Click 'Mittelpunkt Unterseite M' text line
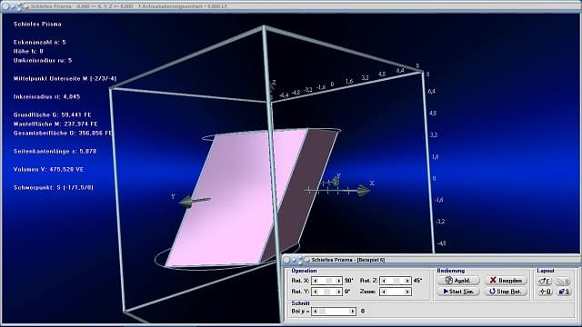The height and width of the screenshot is (327, 582). pos(65,79)
